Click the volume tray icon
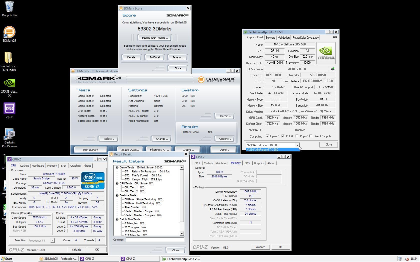This screenshot has width=420, height=262. click(407, 259)
